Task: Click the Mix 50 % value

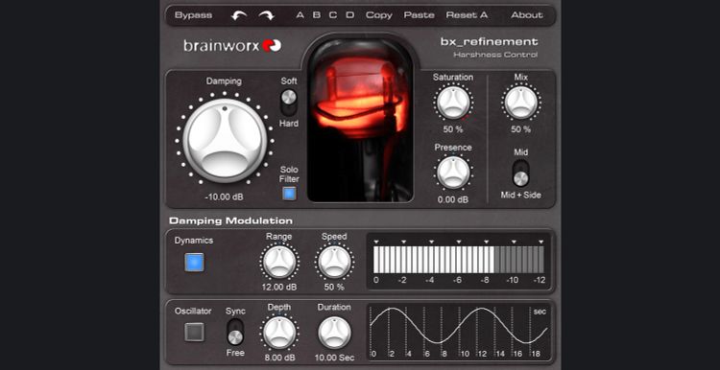Action: point(521,129)
